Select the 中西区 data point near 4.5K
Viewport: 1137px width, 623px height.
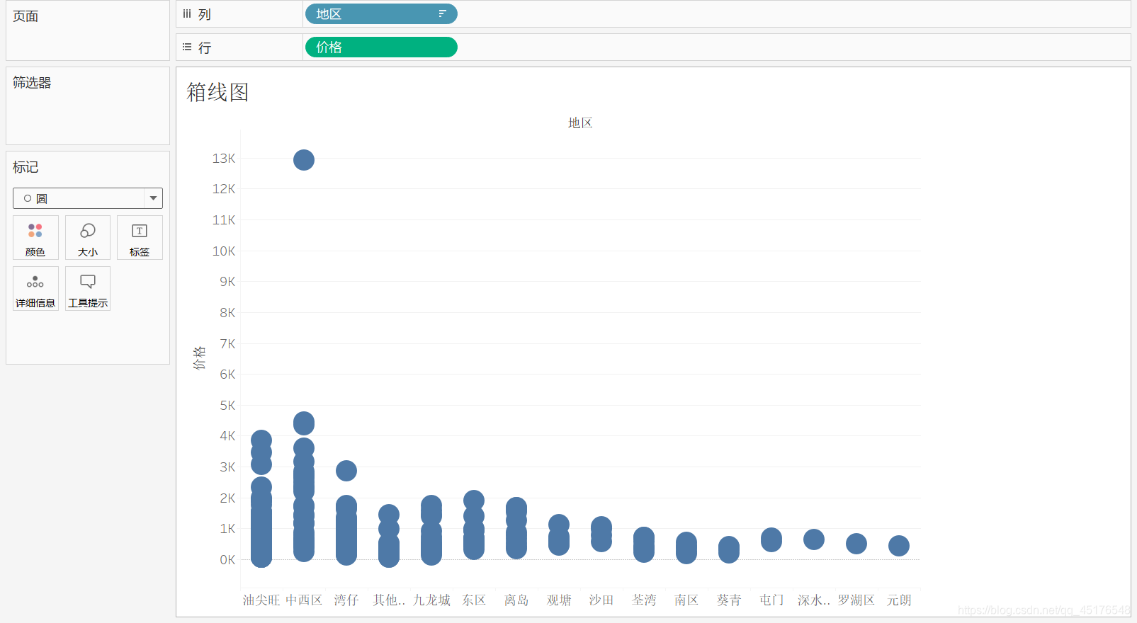click(304, 423)
